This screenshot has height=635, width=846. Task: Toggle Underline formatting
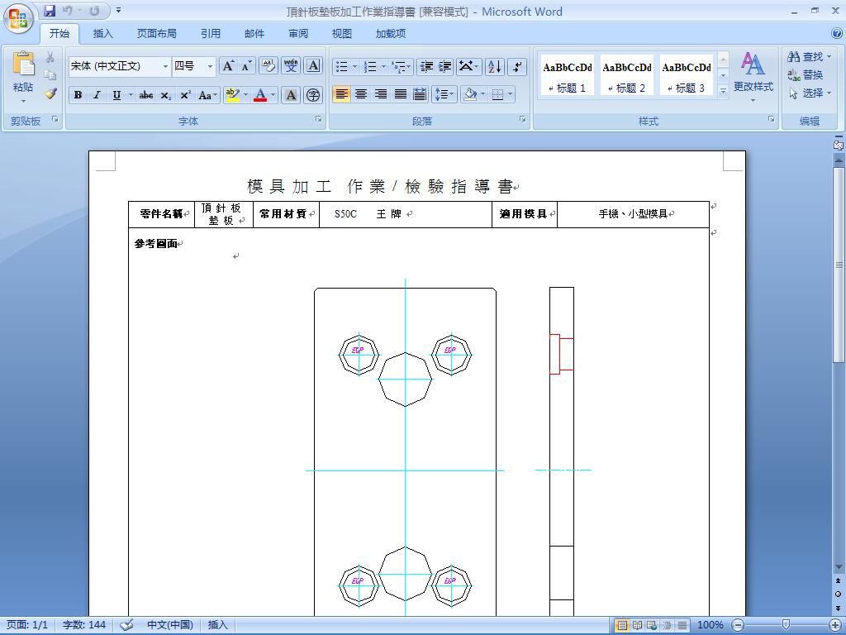tap(116, 95)
